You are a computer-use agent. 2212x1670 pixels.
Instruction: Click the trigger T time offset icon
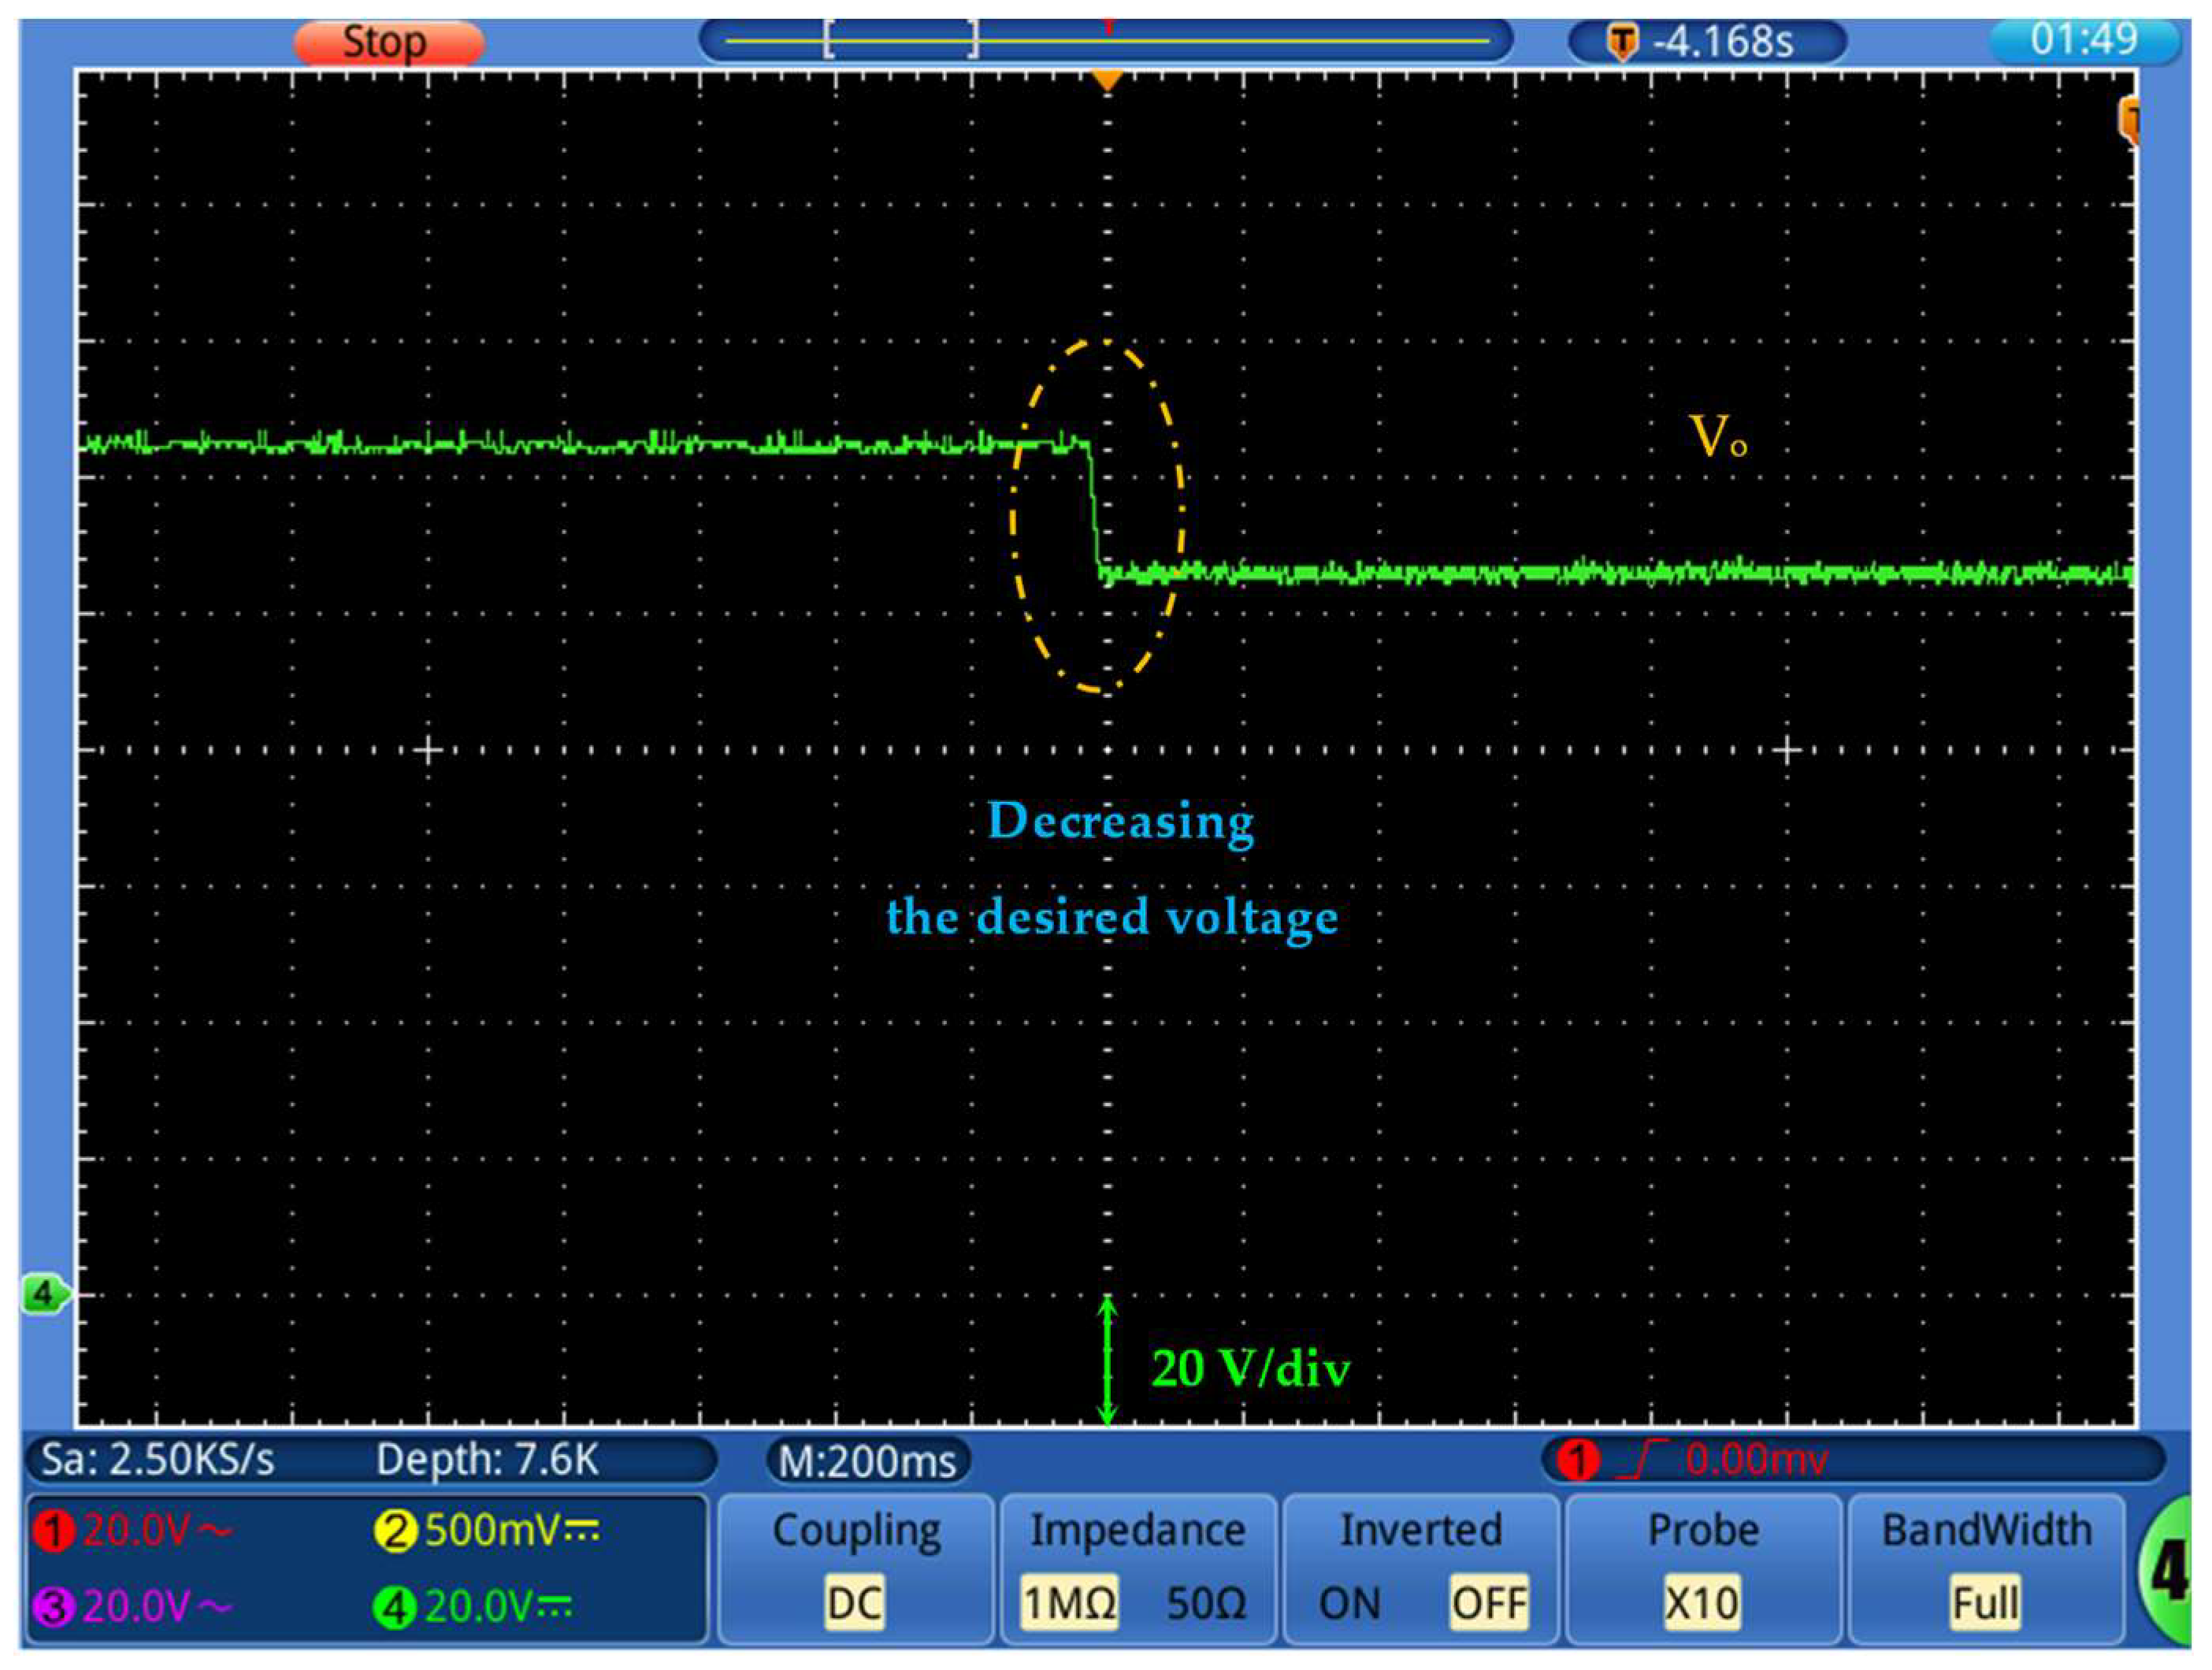click(x=1622, y=42)
